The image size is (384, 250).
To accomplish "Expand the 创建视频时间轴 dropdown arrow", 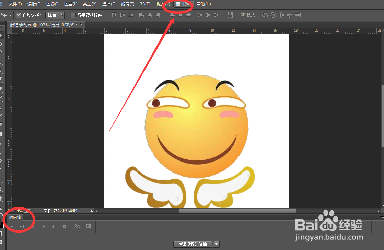I will tap(216, 244).
